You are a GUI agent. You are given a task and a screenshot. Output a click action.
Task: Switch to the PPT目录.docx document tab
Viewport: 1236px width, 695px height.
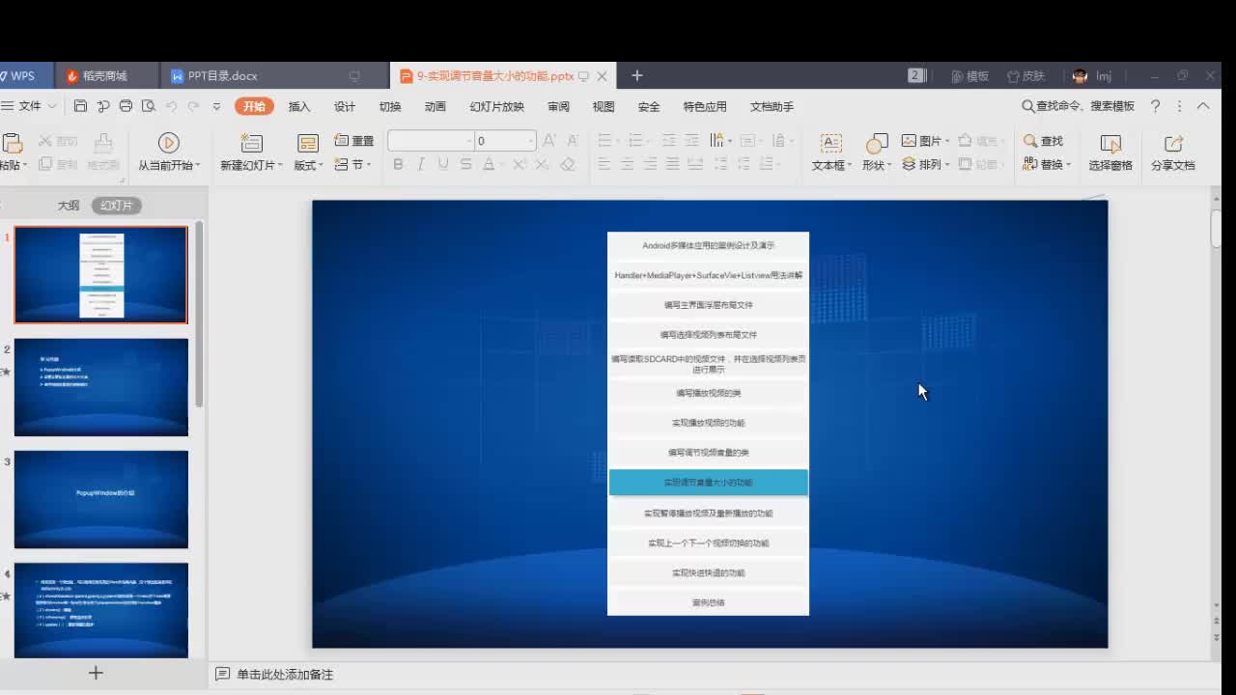pyautogui.click(x=273, y=75)
